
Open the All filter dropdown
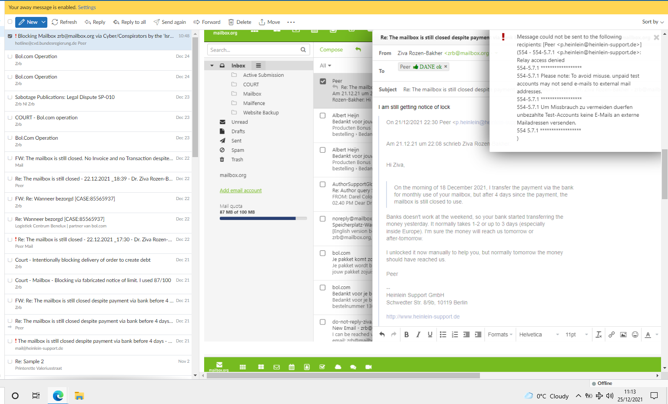pyautogui.click(x=326, y=66)
